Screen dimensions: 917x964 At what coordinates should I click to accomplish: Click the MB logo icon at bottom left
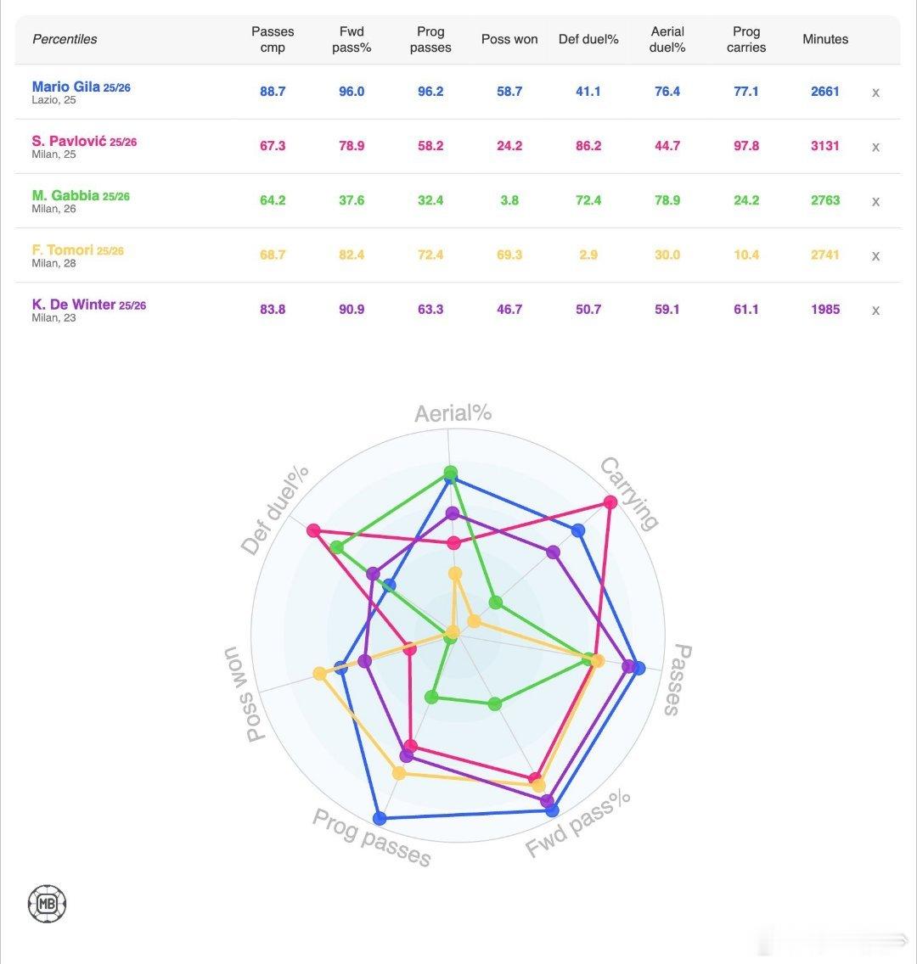47,904
